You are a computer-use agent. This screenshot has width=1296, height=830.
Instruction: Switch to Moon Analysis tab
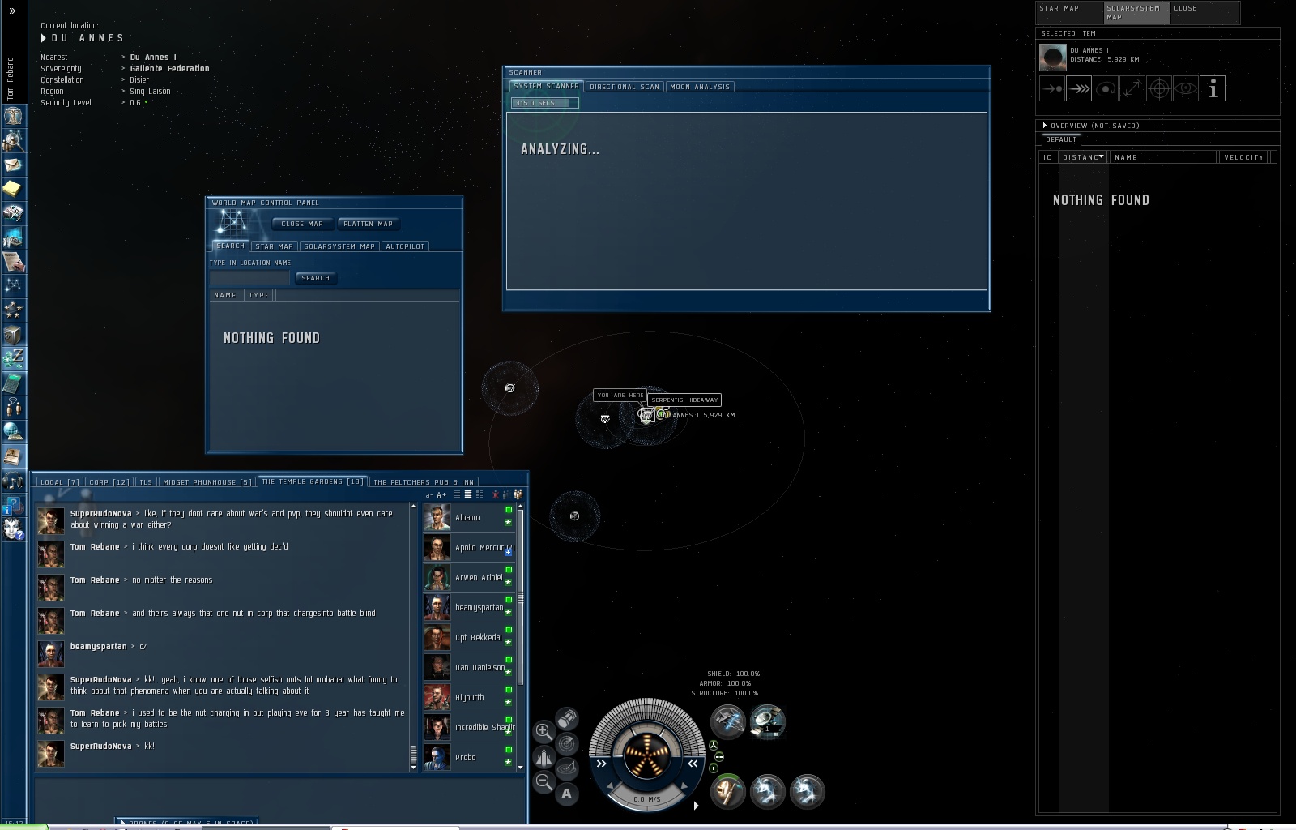700,87
